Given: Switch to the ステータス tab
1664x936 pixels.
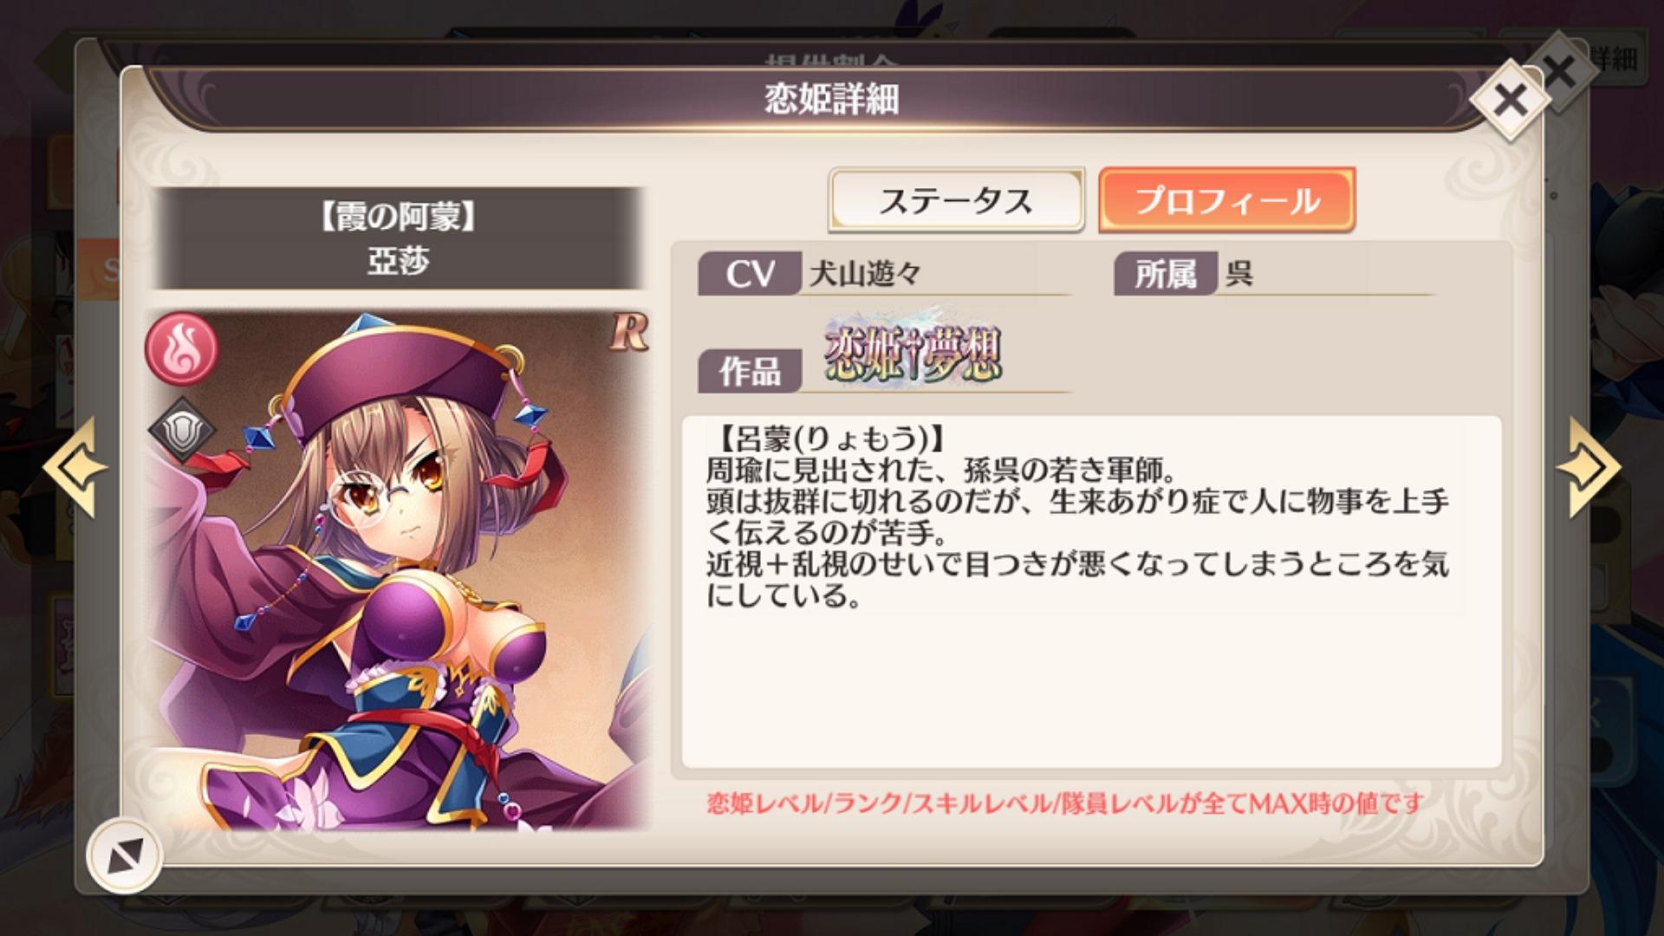Looking at the screenshot, I should tap(956, 200).
